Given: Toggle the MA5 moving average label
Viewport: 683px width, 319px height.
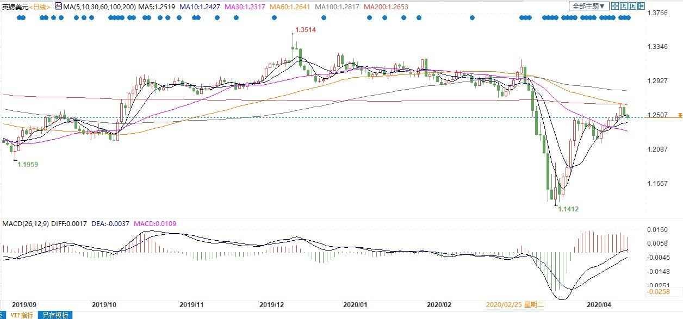Looking at the screenshot, I should tap(156, 7).
